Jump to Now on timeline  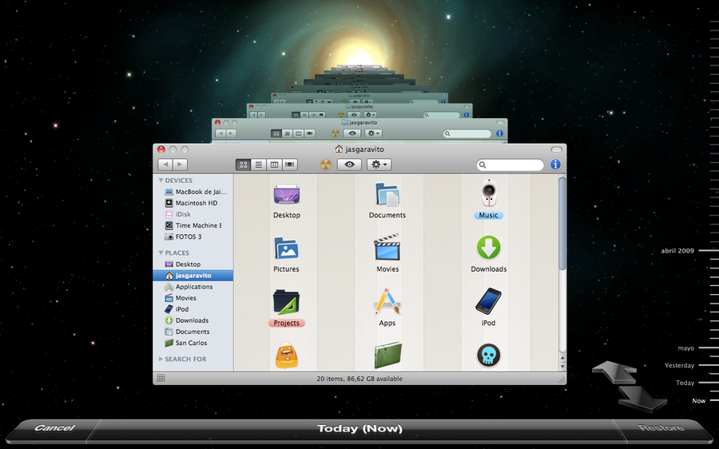[x=698, y=401]
